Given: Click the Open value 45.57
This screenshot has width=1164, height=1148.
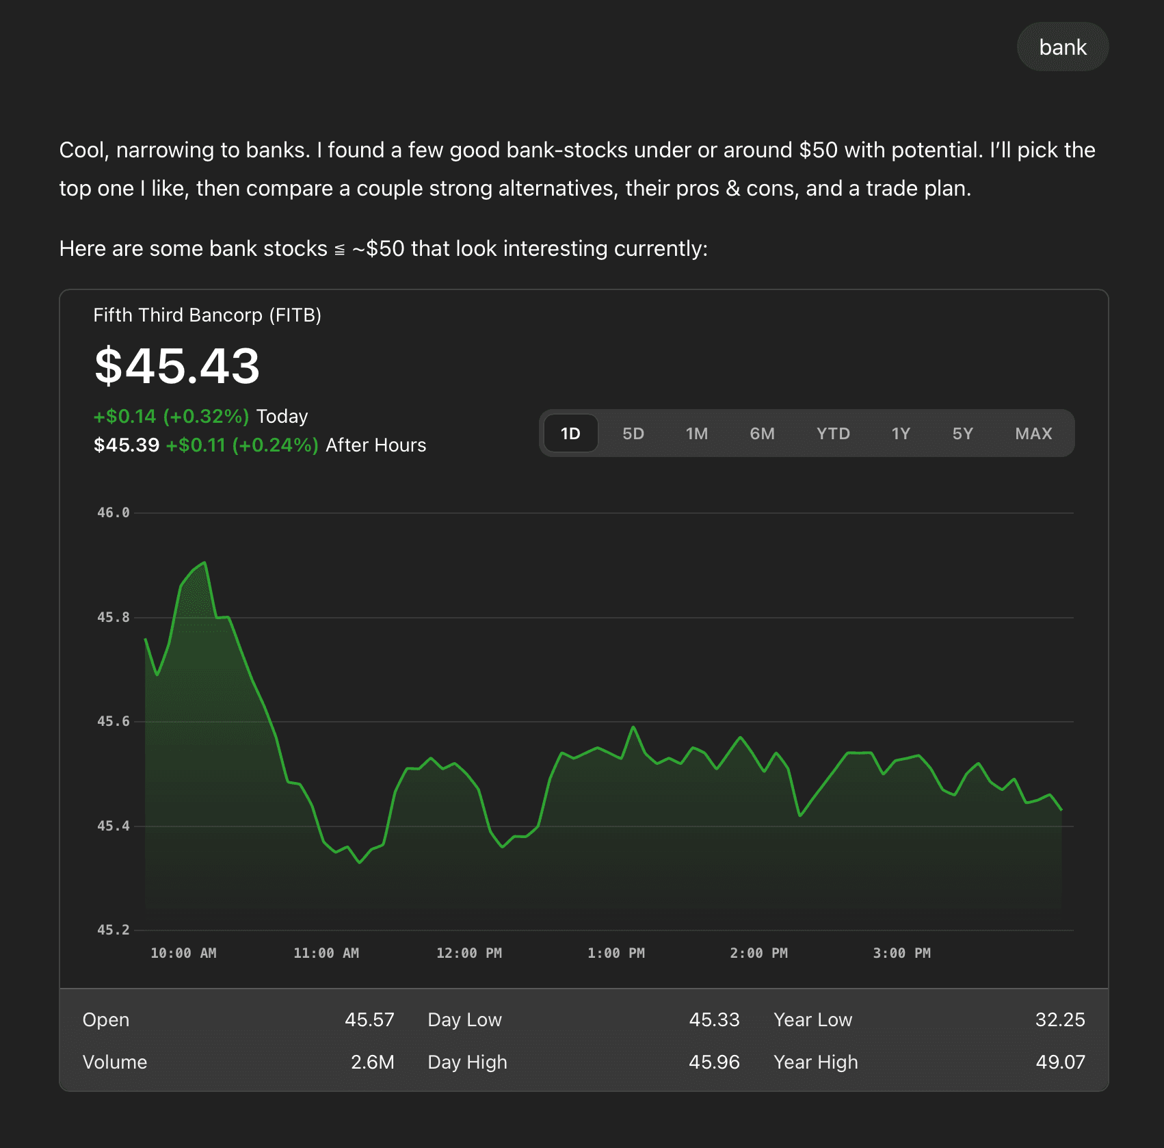Looking at the screenshot, I should point(369,1019).
